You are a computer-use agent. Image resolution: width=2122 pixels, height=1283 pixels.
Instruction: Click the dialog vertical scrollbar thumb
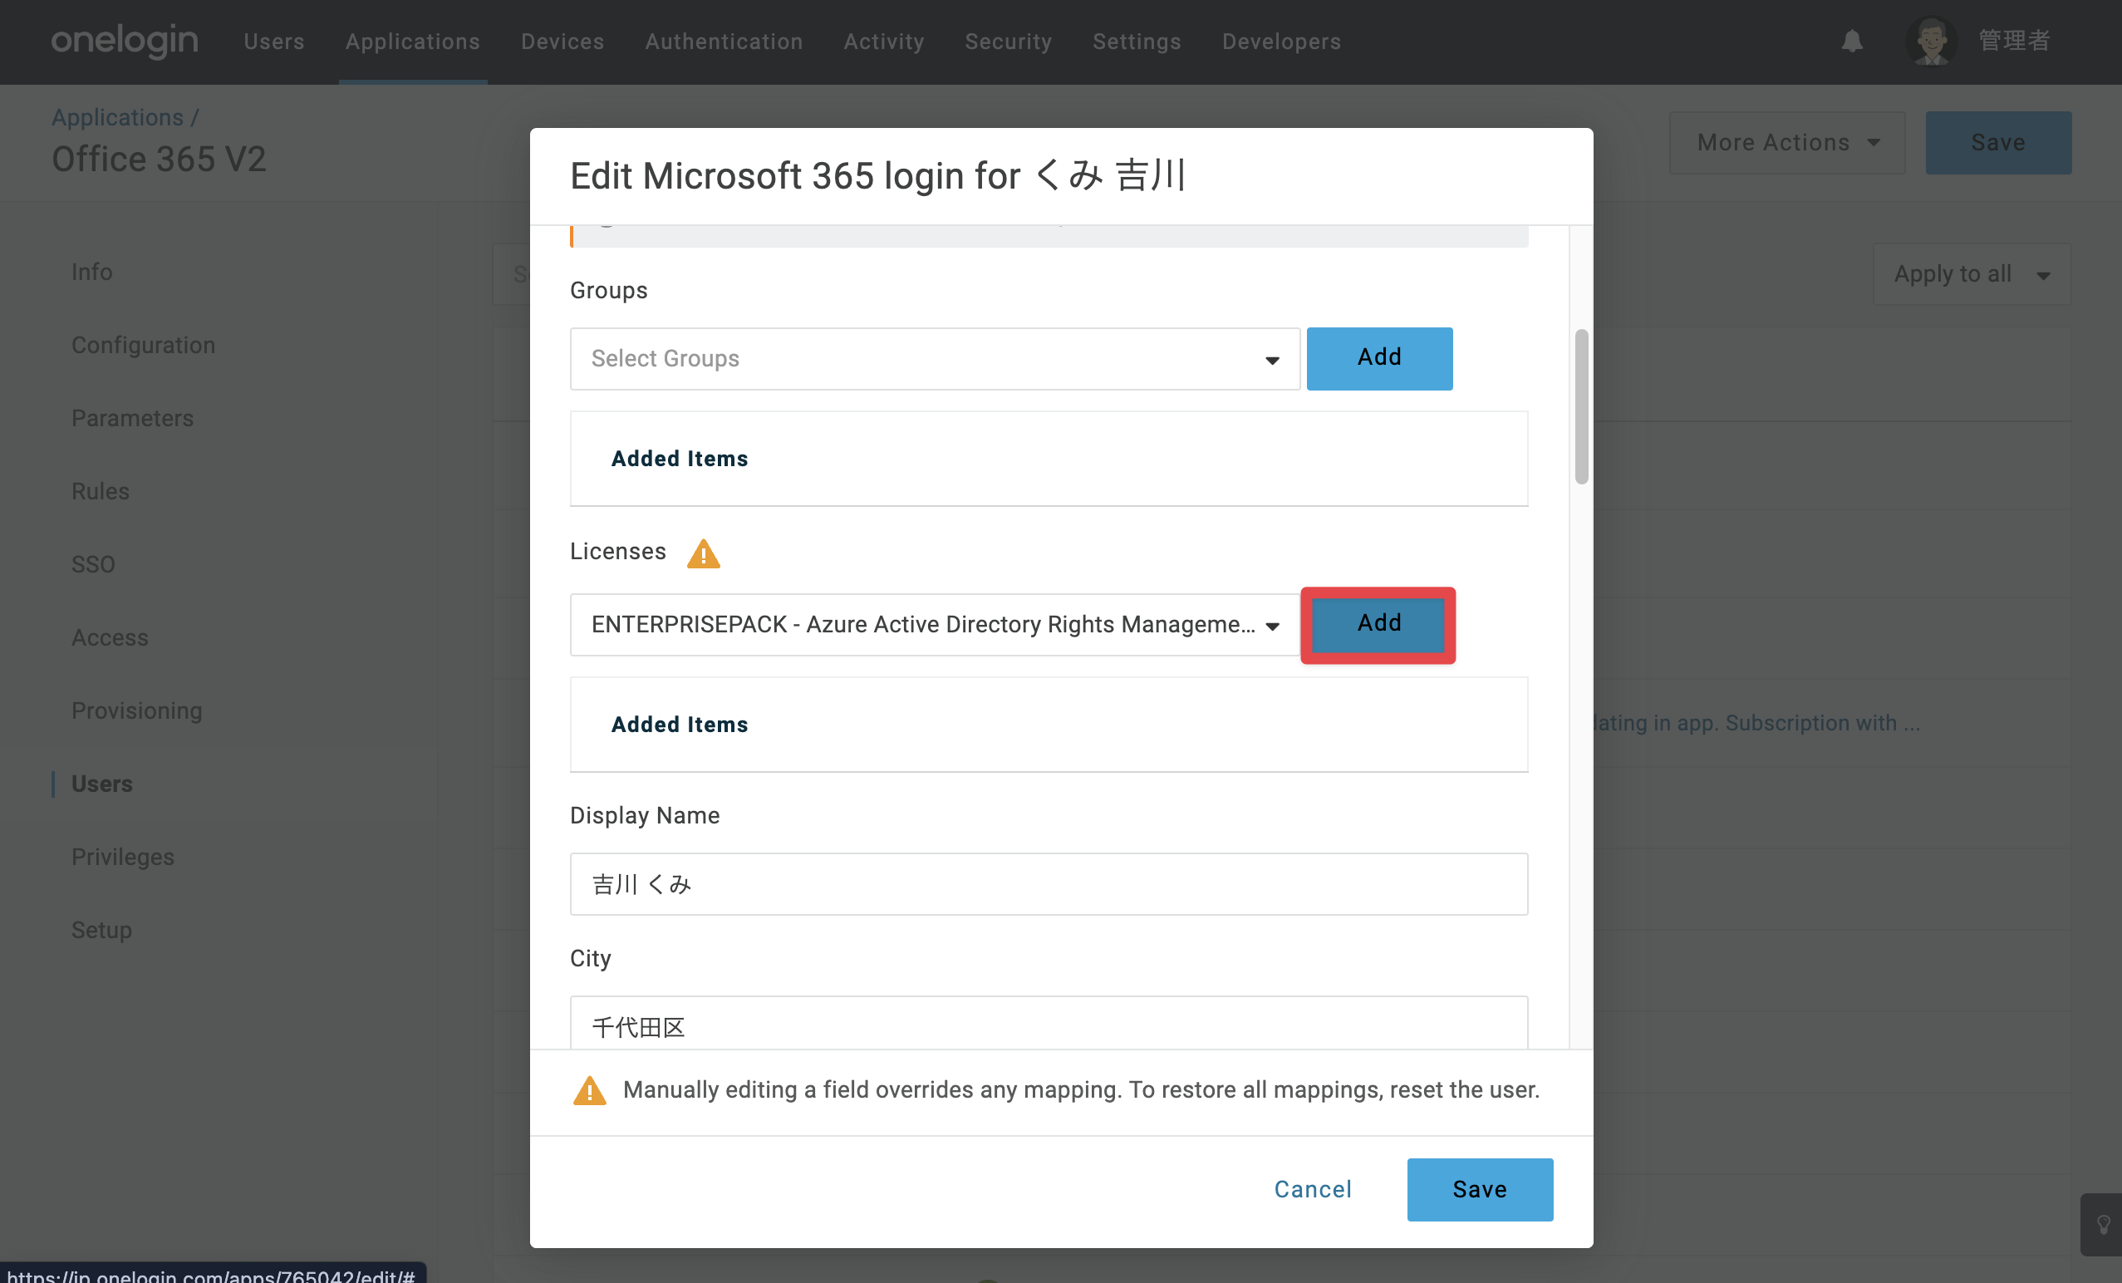click(x=1581, y=406)
